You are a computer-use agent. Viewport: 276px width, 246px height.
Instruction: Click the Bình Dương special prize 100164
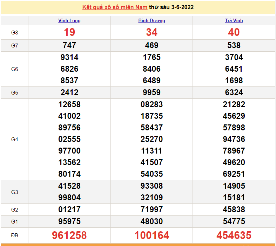tap(152, 235)
